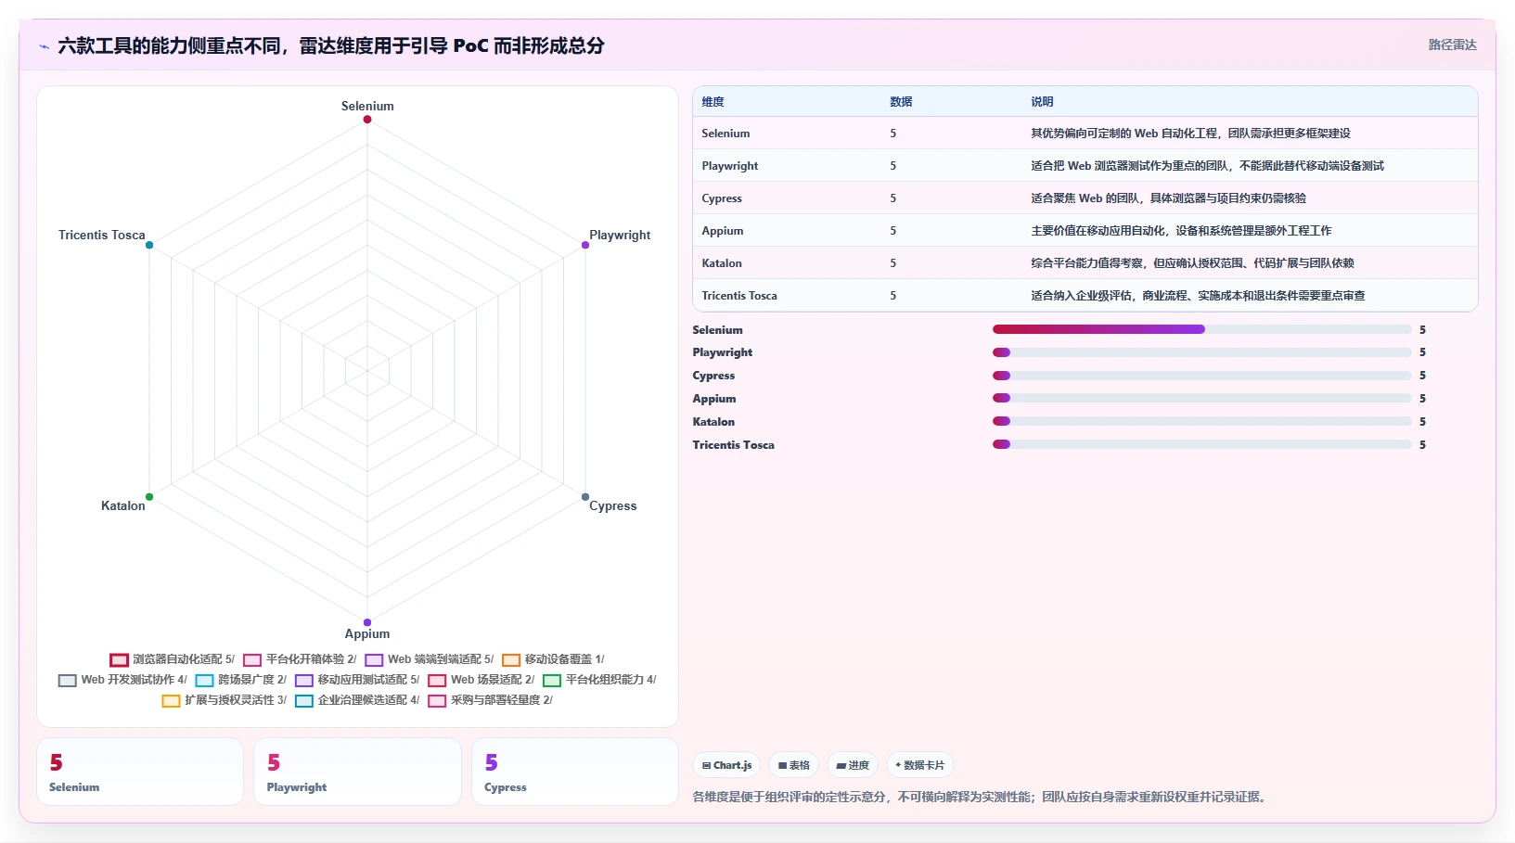Click the Chart.js chip

pyautogui.click(x=727, y=765)
